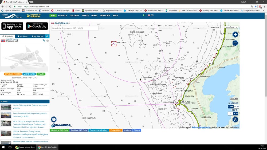Viewport: 267px width, 150px height.
Task: Set distance unit to NM
Action: (231, 106)
